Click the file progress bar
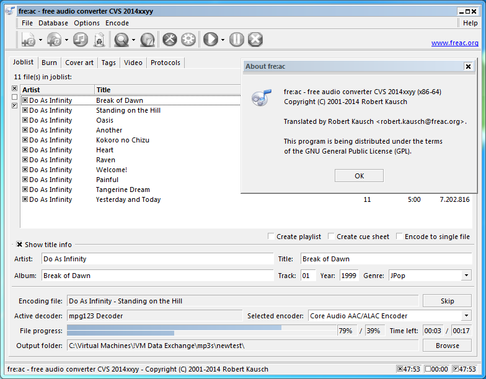Screen dimensions: 486x379 [x=202, y=327]
